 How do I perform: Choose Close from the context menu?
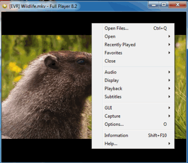pyautogui.click(x=133, y=61)
